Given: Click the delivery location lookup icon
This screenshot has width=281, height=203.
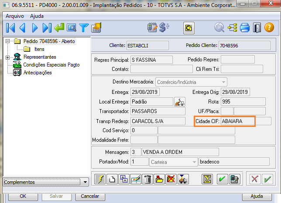Looking at the screenshot, I should pos(180,102).
